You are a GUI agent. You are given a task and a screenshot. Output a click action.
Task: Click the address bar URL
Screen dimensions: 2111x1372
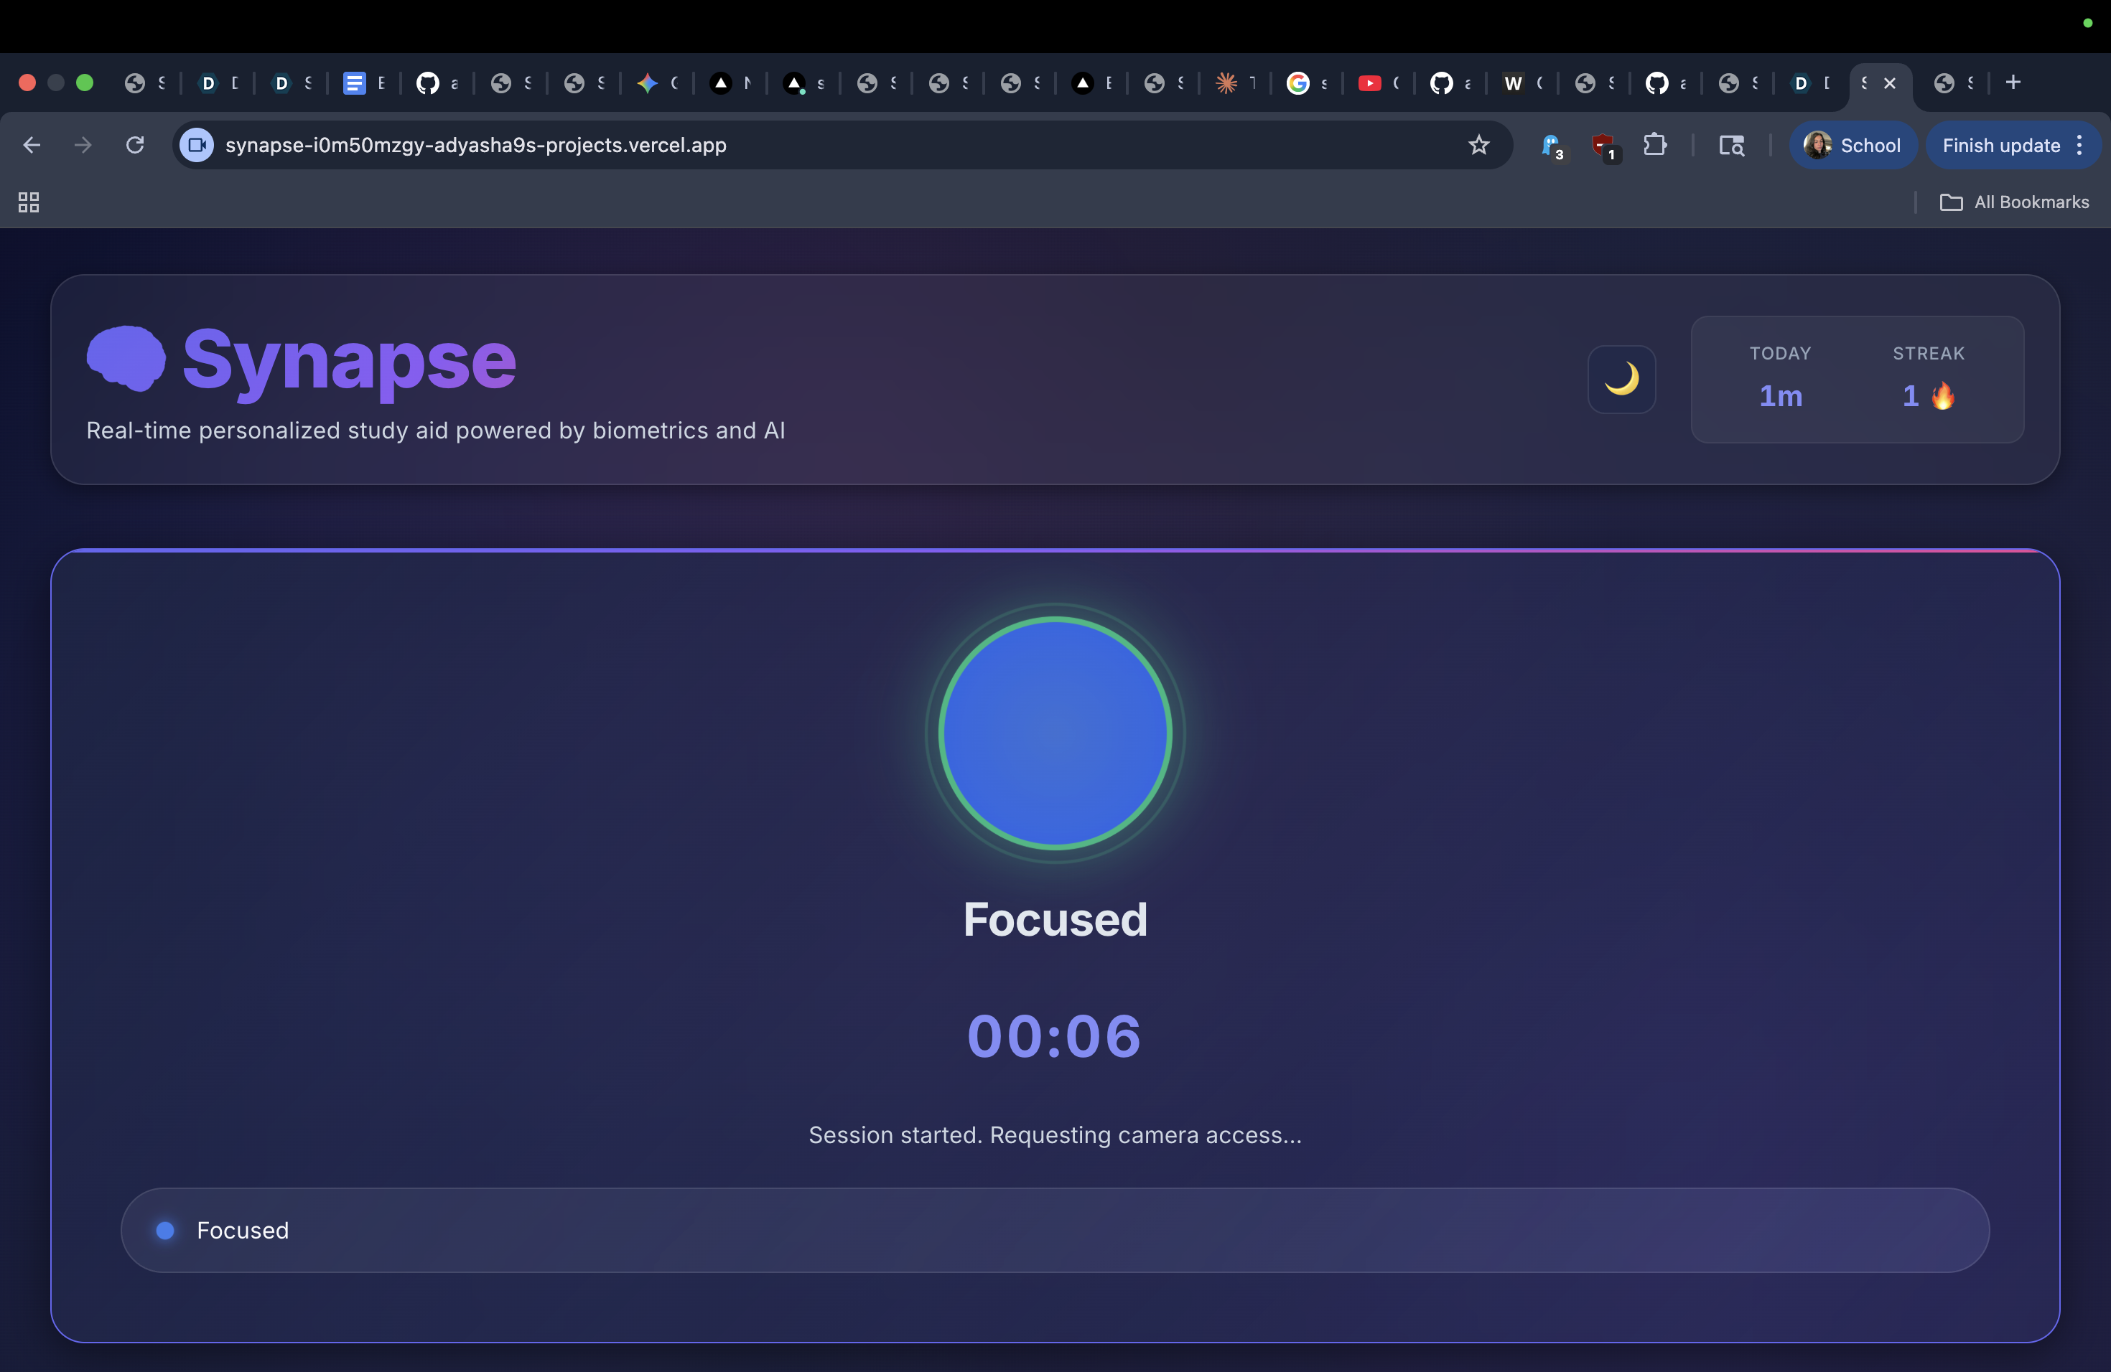click(475, 144)
